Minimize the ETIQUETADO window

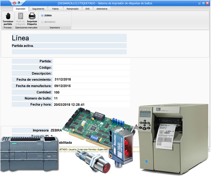[200, 3]
